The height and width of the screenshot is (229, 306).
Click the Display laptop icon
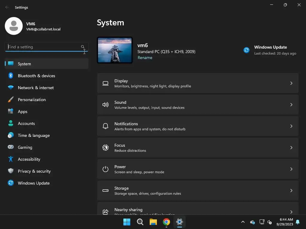pos(105,83)
